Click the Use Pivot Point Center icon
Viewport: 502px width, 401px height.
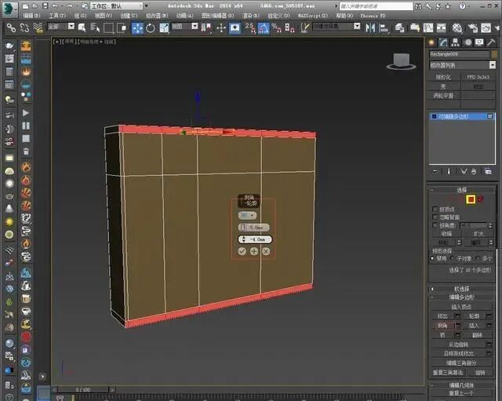tap(206, 28)
